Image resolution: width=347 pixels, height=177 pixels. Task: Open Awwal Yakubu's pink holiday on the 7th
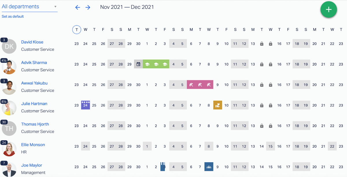(x=200, y=85)
